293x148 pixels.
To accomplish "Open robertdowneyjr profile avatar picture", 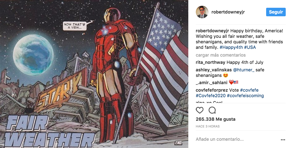I will 202,12.
